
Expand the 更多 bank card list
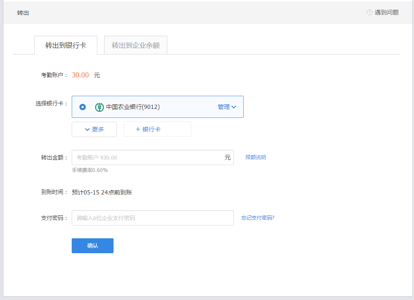point(94,129)
